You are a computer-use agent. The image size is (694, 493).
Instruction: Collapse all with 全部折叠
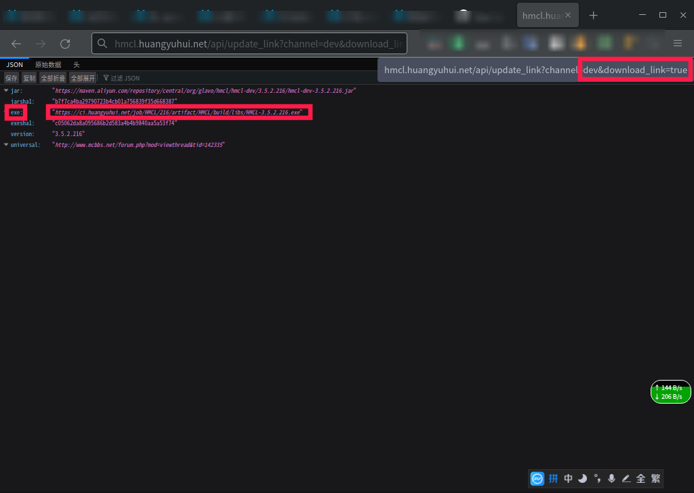point(53,79)
